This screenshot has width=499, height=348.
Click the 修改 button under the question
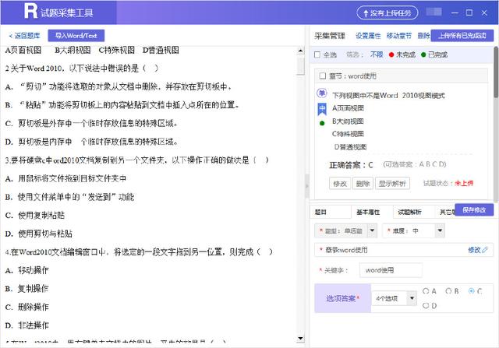pyautogui.click(x=340, y=184)
